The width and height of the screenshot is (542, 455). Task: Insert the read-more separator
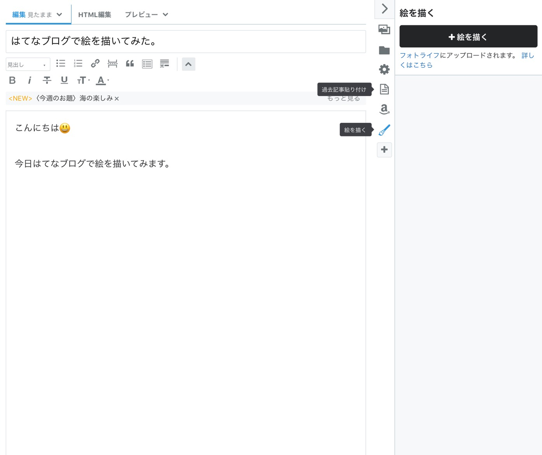pyautogui.click(x=112, y=64)
